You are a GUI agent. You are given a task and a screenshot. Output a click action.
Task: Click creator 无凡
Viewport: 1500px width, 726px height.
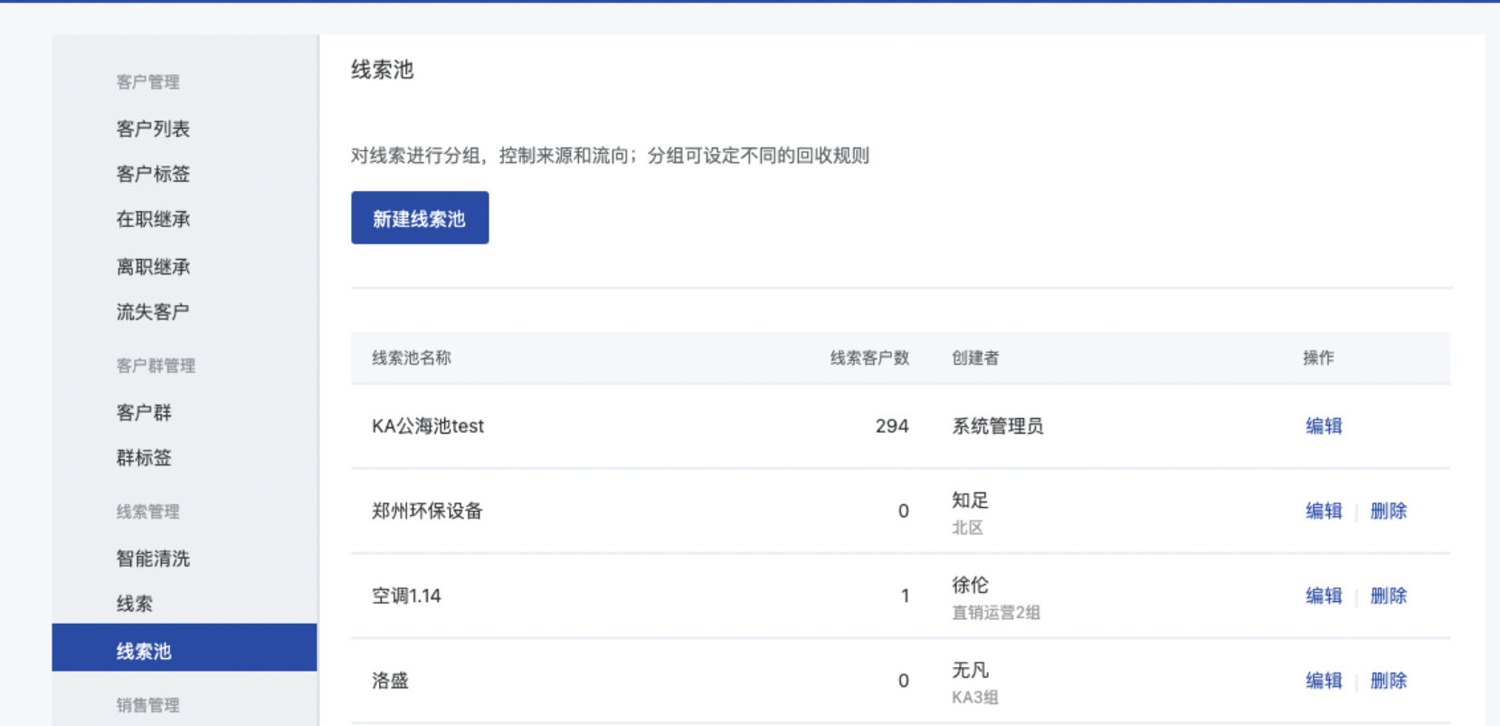pyautogui.click(x=970, y=670)
